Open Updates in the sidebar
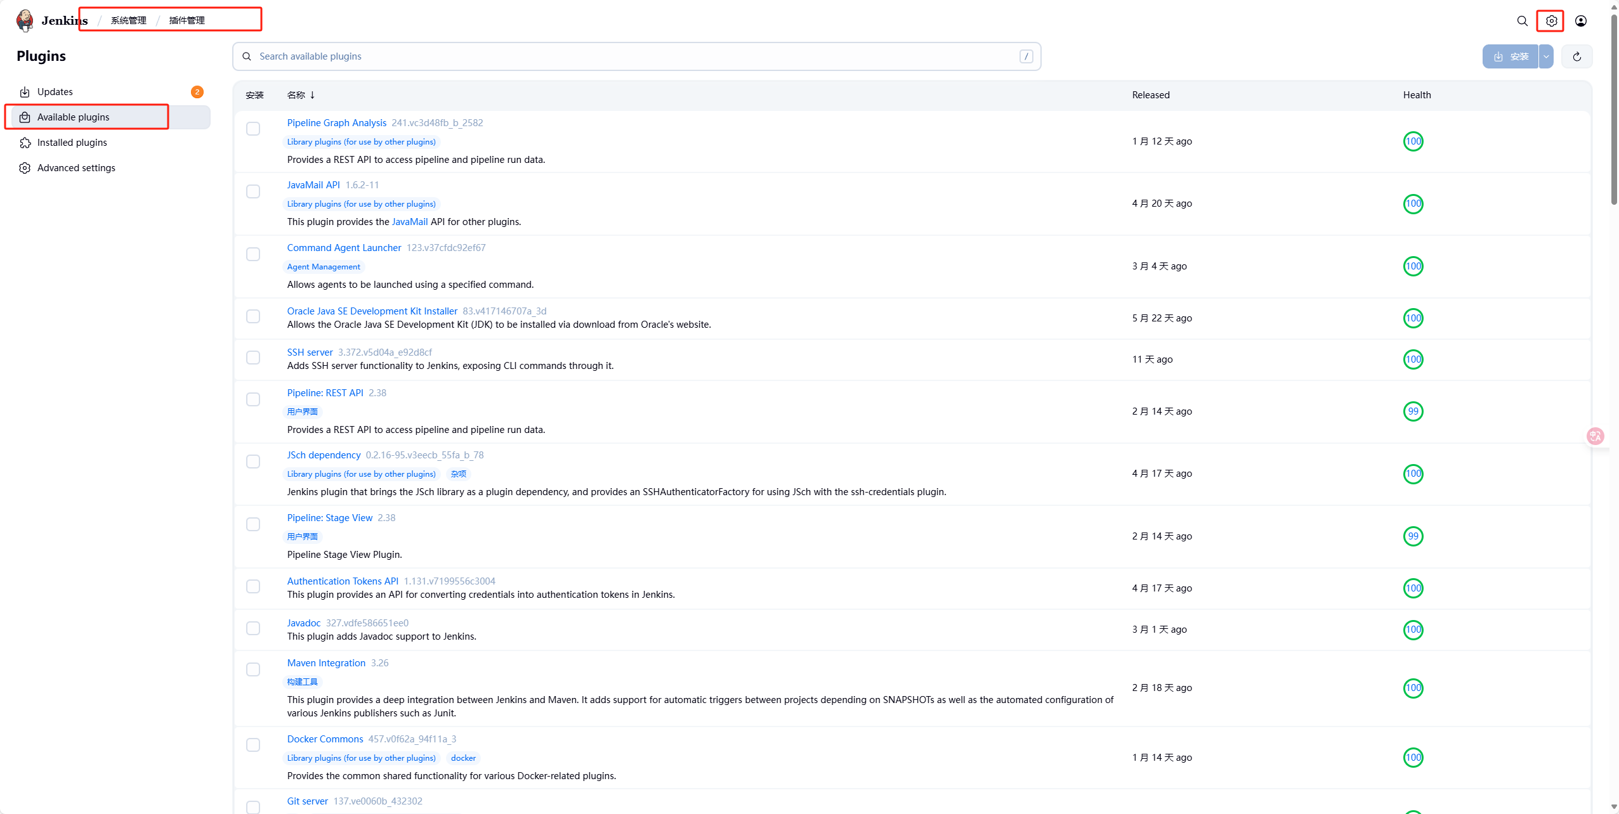Viewport: 1619px width, 814px height. (111, 92)
